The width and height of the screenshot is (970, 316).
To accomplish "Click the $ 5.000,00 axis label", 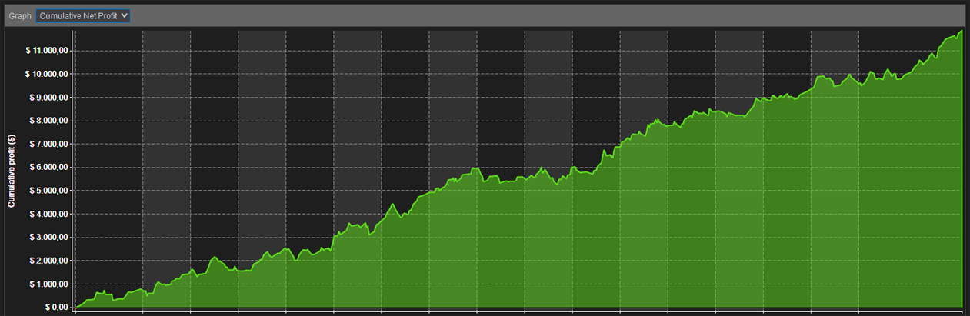I will [50, 191].
